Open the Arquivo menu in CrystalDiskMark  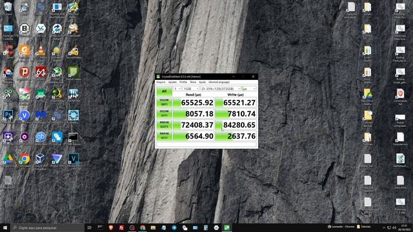pyautogui.click(x=161, y=82)
